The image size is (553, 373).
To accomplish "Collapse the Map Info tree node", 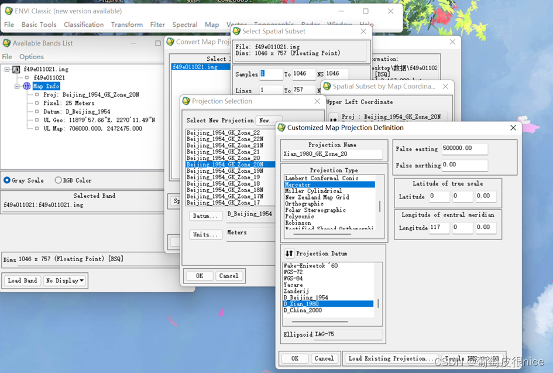I will click(17, 86).
